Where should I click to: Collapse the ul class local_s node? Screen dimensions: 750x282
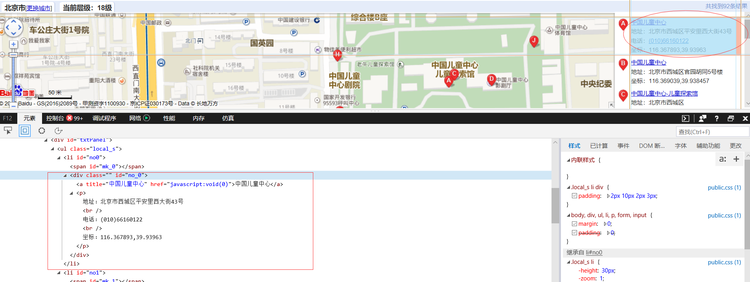coord(52,149)
